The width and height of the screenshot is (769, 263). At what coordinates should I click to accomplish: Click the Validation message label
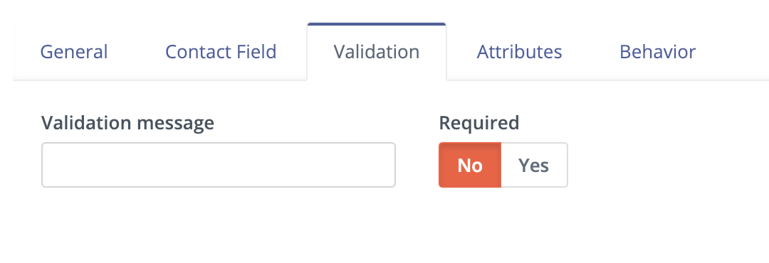127,122
